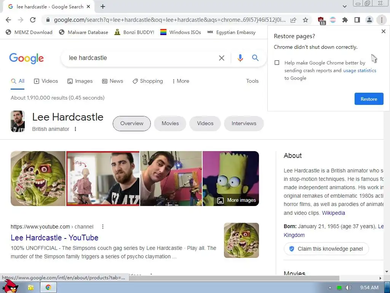Select the Overview chip
Screen dimensions: 390x293
131,124
